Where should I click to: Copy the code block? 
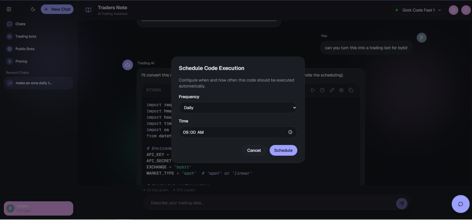coord(351,90)
